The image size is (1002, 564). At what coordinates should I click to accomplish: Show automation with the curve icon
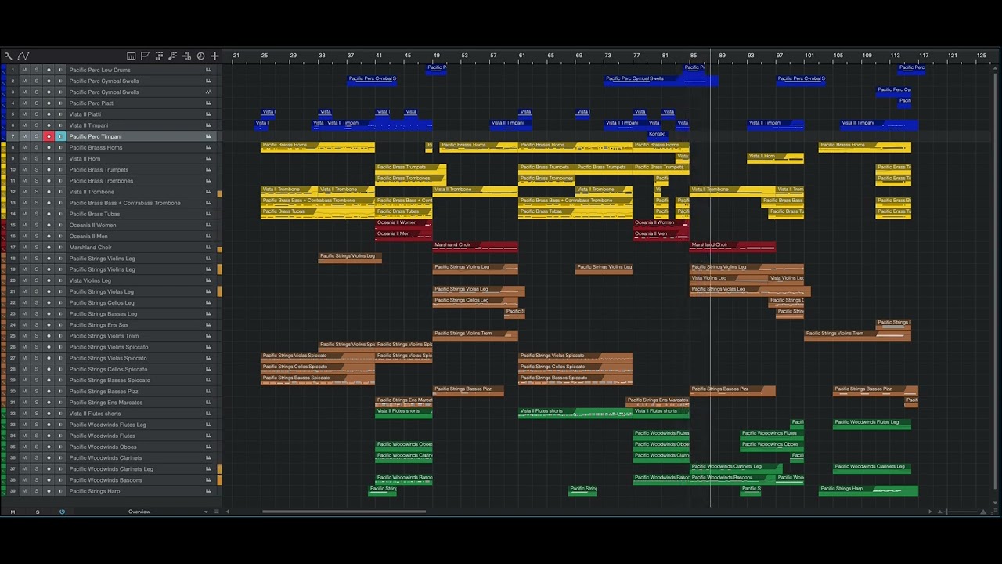click(23, 56)
